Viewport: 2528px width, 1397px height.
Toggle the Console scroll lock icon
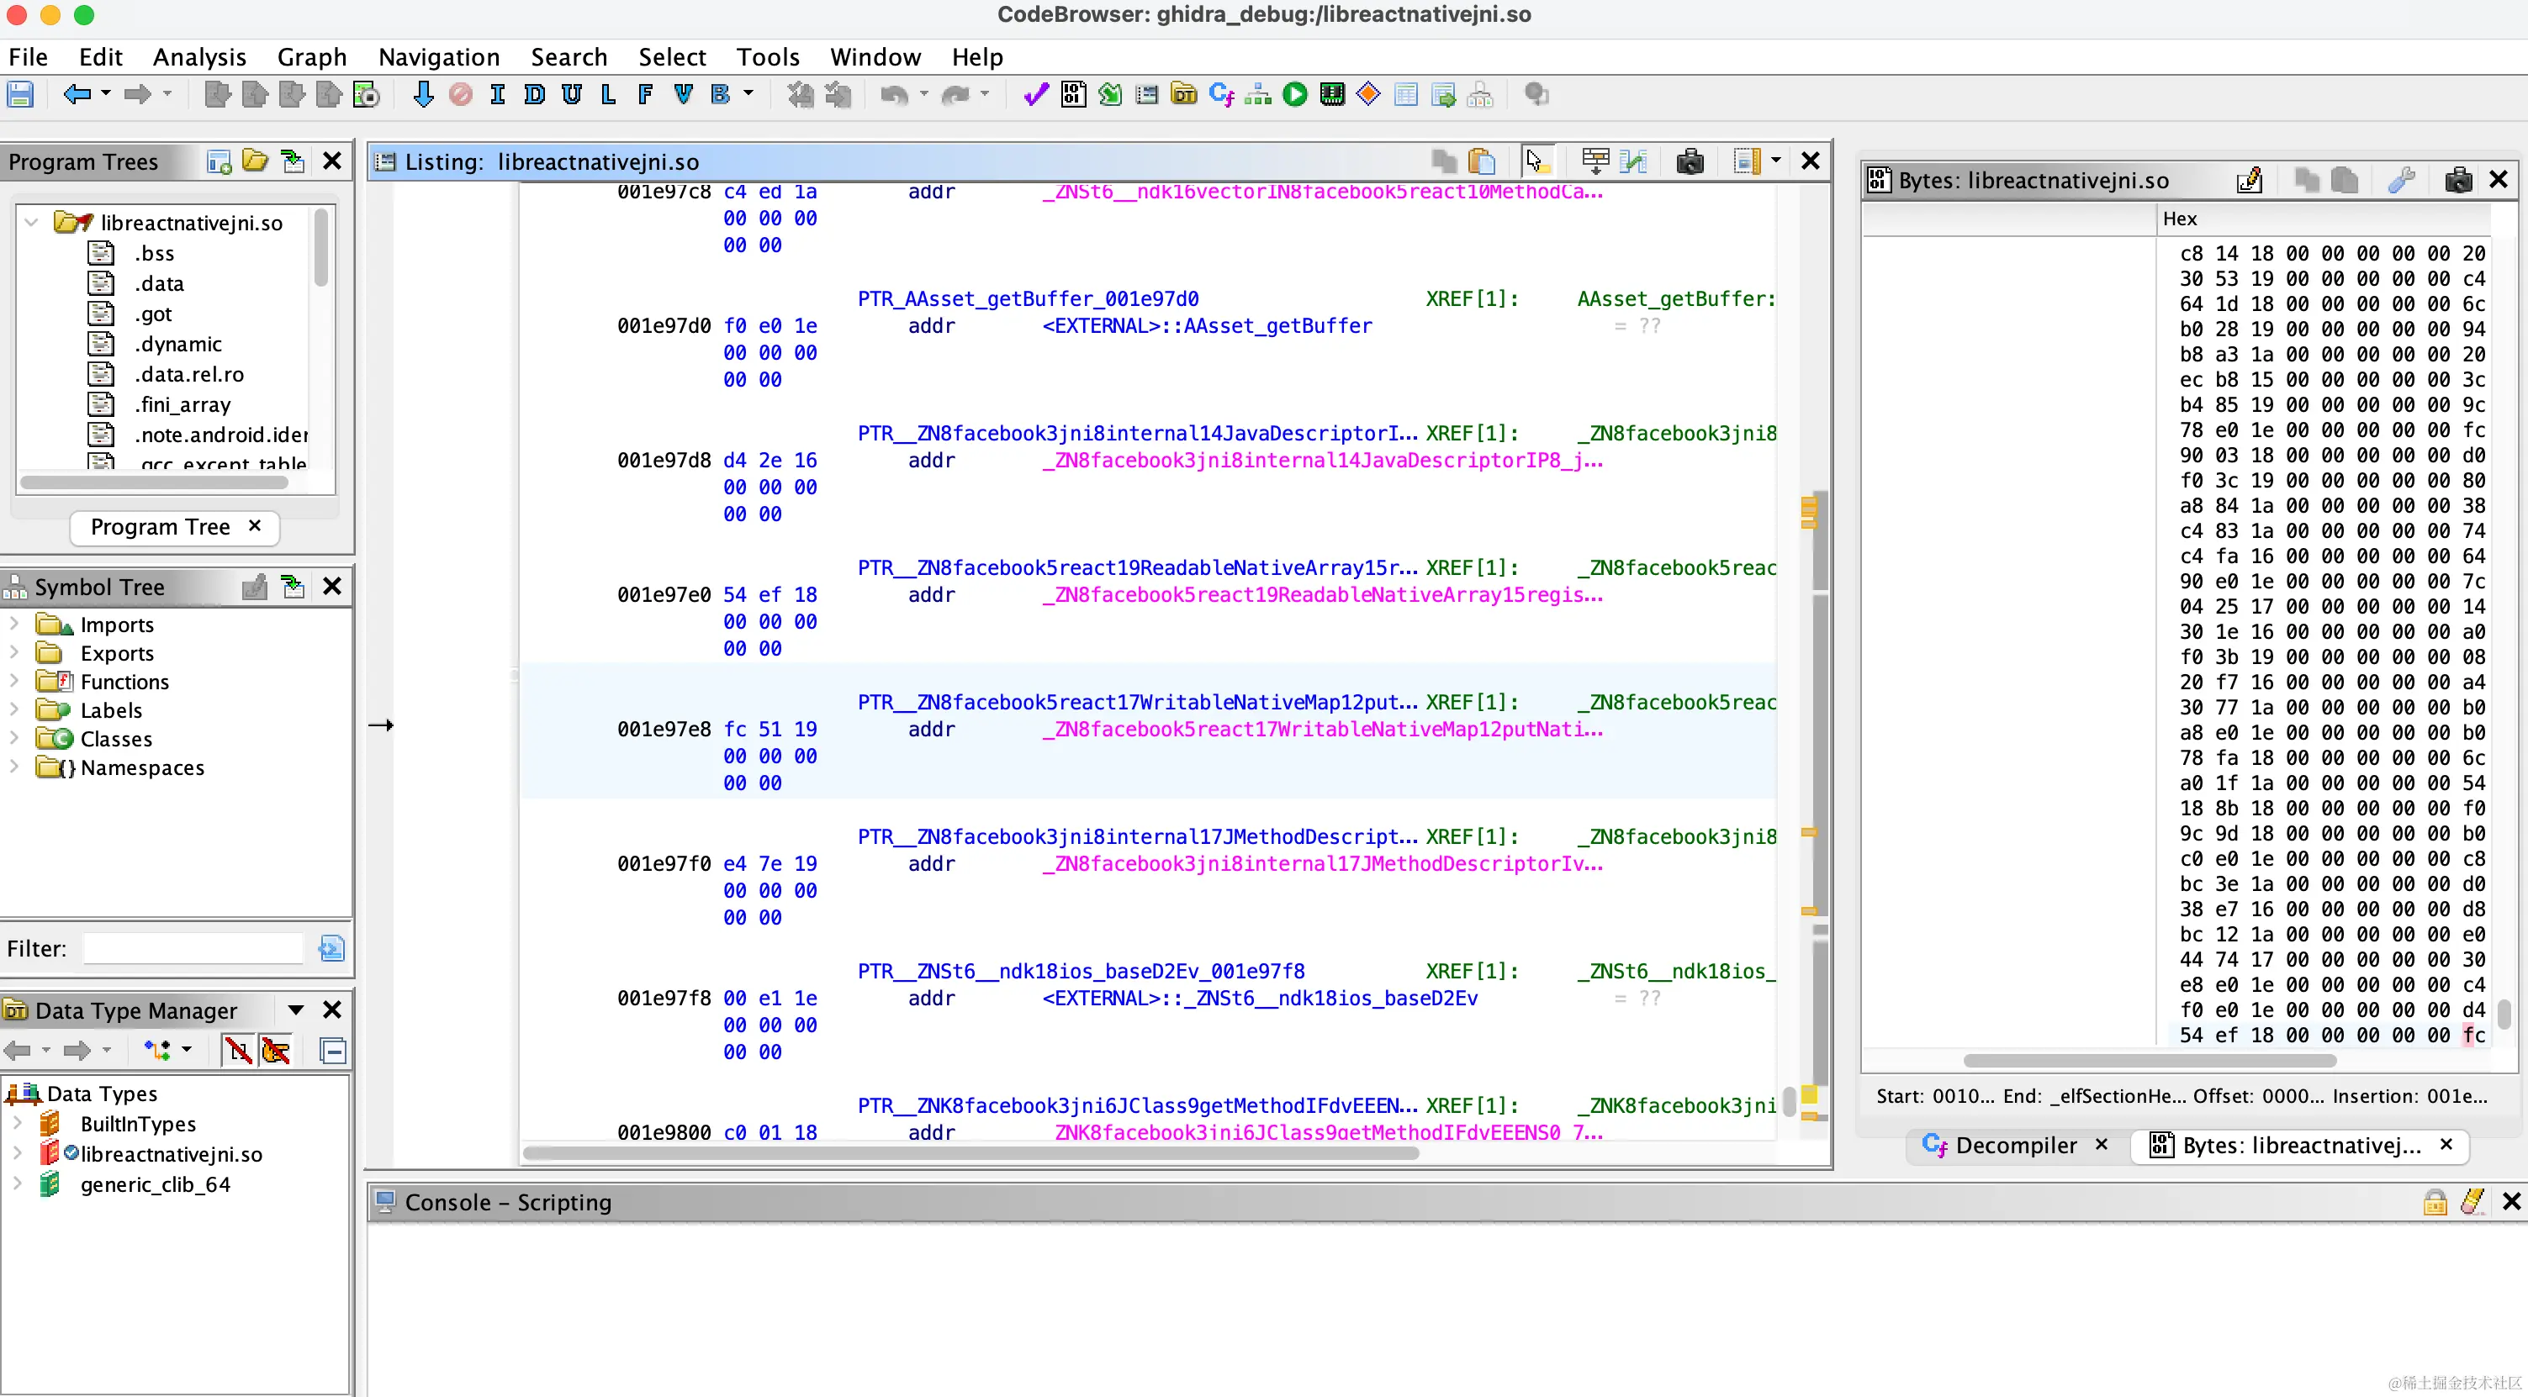[x=2435, y=1202]
